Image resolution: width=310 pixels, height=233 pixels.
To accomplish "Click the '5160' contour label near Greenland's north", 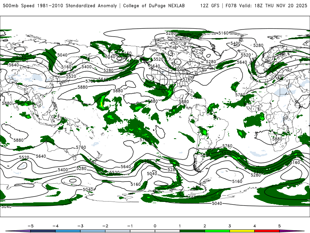I will pyautogui.click(x=224, y=33).
